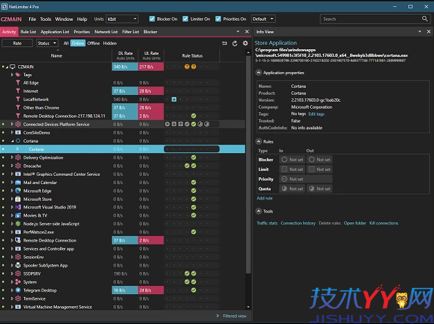Expand the Tags tree node
Screen dimensions: 434x324
pyautogui.click(x=12, y=75)
